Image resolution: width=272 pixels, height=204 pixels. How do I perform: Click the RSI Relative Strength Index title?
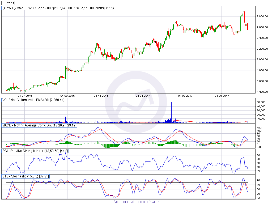[x=35, y=151]
